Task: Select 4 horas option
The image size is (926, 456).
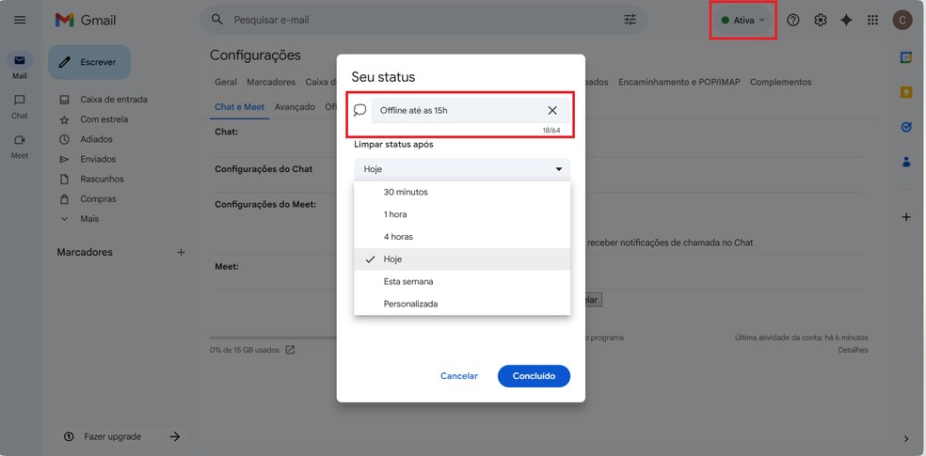Action: pyautogui.click(x=462, y=237)
